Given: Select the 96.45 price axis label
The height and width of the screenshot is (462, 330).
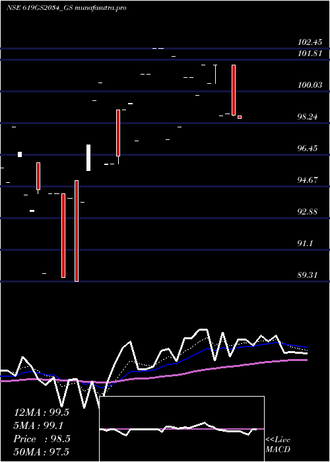Looking at the screenshot, I should 308,148.
